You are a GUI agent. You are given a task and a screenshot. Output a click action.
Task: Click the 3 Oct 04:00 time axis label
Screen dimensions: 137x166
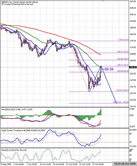click(19, 164)
